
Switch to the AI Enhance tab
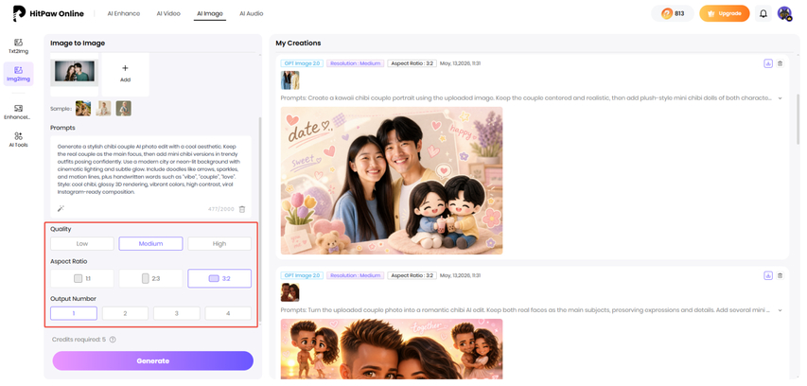[x=124, y=14]
